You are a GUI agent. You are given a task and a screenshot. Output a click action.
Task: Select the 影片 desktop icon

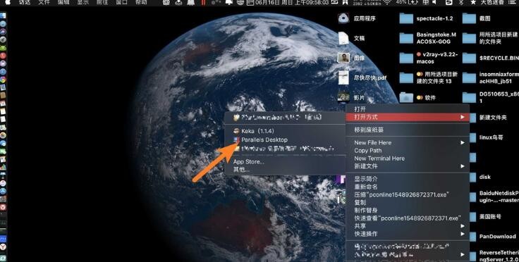tap(343, 97)
